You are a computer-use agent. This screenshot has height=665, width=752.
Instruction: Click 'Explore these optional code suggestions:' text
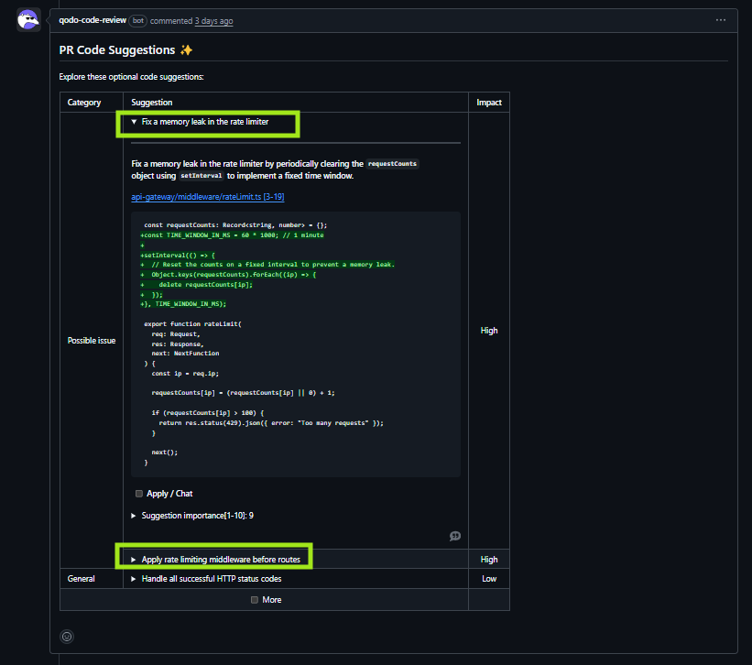coord(131,77)
